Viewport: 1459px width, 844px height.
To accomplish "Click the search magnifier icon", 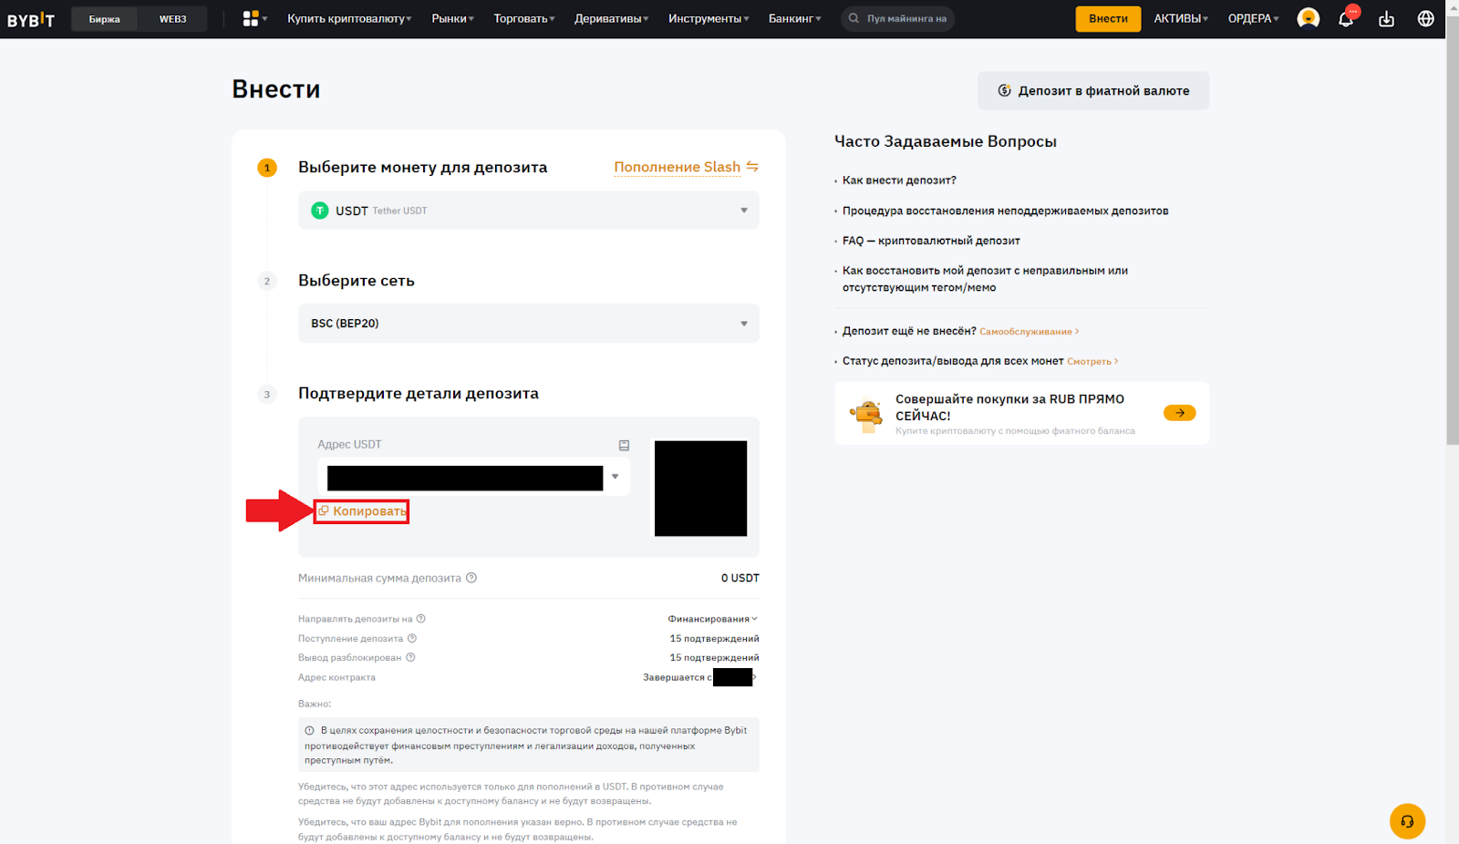I will pos(854,18).
